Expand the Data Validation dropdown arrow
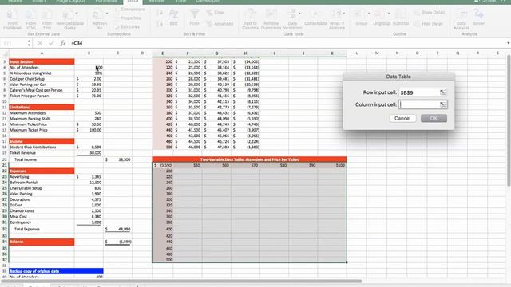Image resolution: width=511 pixels, height=287 pixels. tap(299, 14)
